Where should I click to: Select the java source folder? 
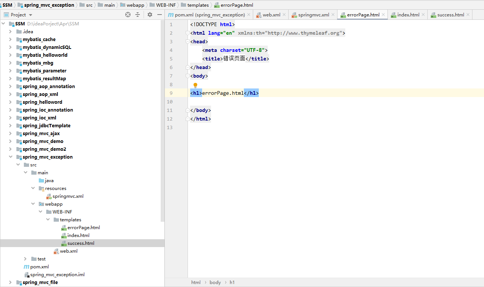coord(49,181)
